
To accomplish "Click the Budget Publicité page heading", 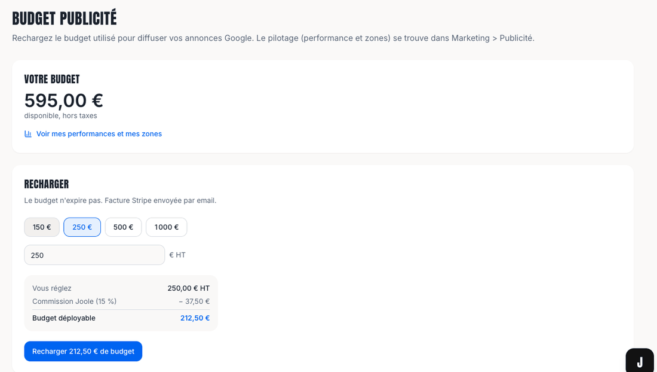I will tap(65, 19).
